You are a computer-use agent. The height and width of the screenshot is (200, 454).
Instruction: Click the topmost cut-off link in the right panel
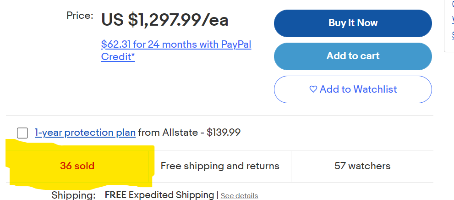pyautogui.click(x=452, y=5)
